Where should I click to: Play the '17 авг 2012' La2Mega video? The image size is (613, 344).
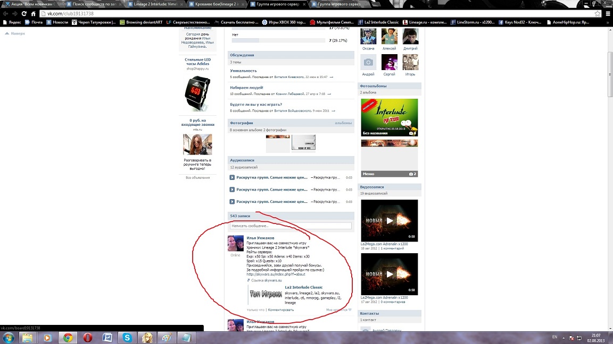click(x=390, y=274)
